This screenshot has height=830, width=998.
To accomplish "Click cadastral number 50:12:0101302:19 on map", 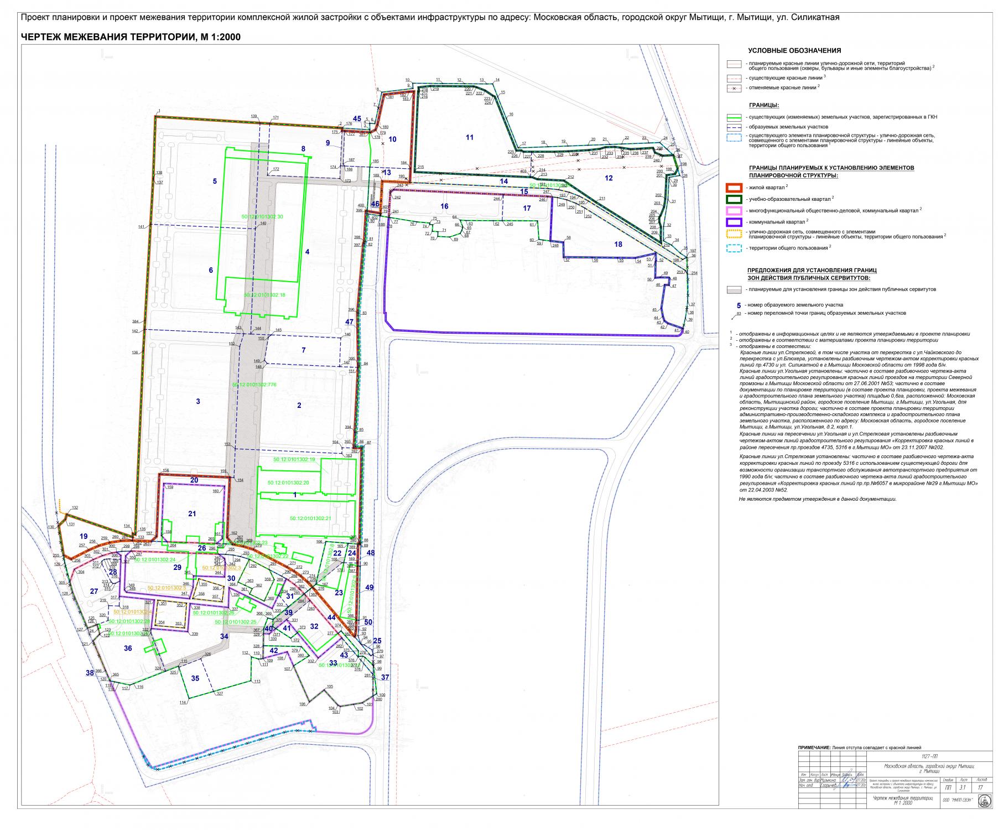I will point(294,460).
